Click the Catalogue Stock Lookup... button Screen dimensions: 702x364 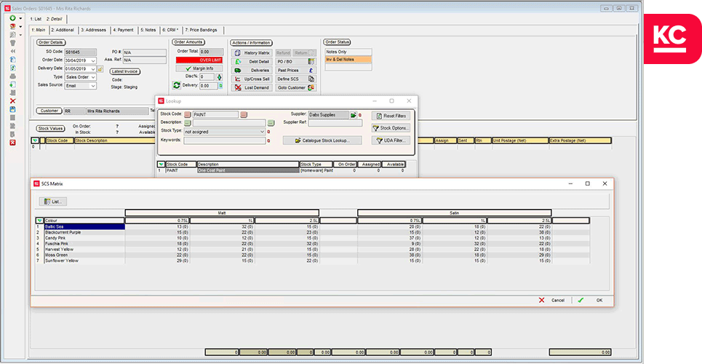[x=322, y=141]
